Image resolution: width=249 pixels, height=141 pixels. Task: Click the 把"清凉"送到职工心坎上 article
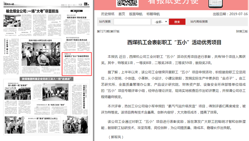48,118
